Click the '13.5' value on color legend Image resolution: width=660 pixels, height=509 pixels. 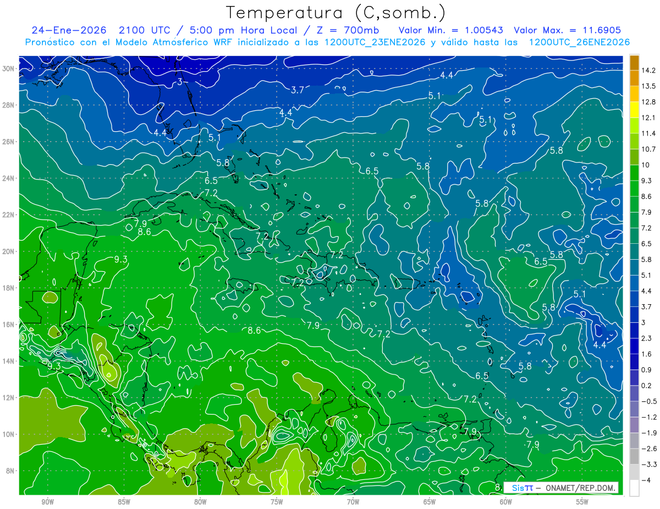pos(650,86)
